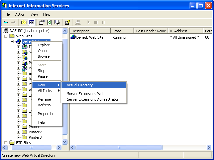The image size is (214, 160).
Task: Expand the Printer3 tree node
Action: click(19, 137)
